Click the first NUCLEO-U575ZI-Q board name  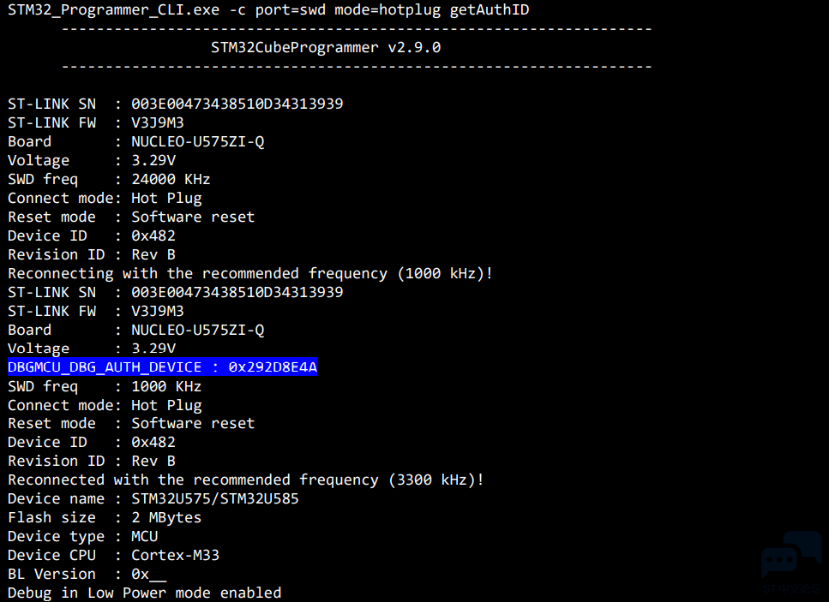pyautogui.click(x=198, y=141)
